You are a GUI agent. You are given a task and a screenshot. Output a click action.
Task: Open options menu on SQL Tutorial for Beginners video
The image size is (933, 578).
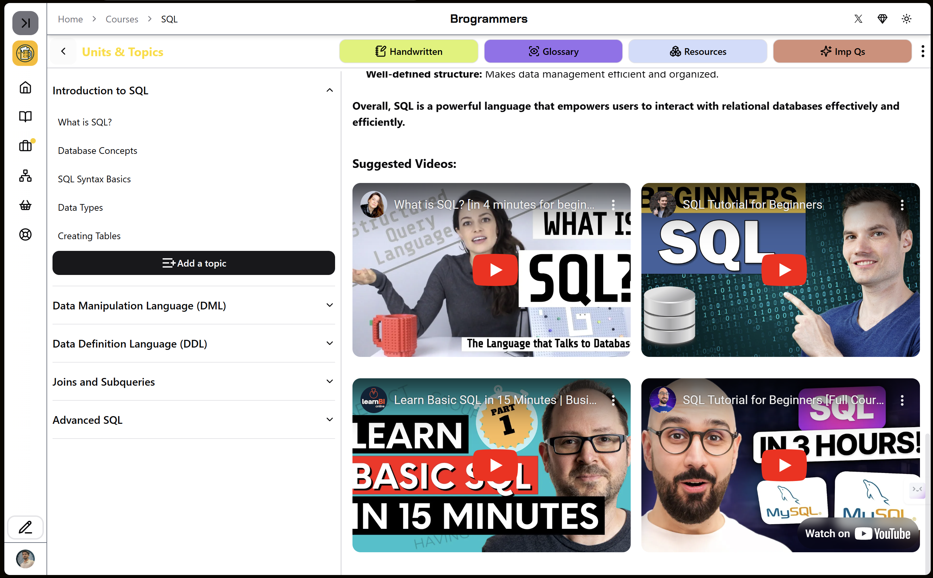click(x=902, y=205)
